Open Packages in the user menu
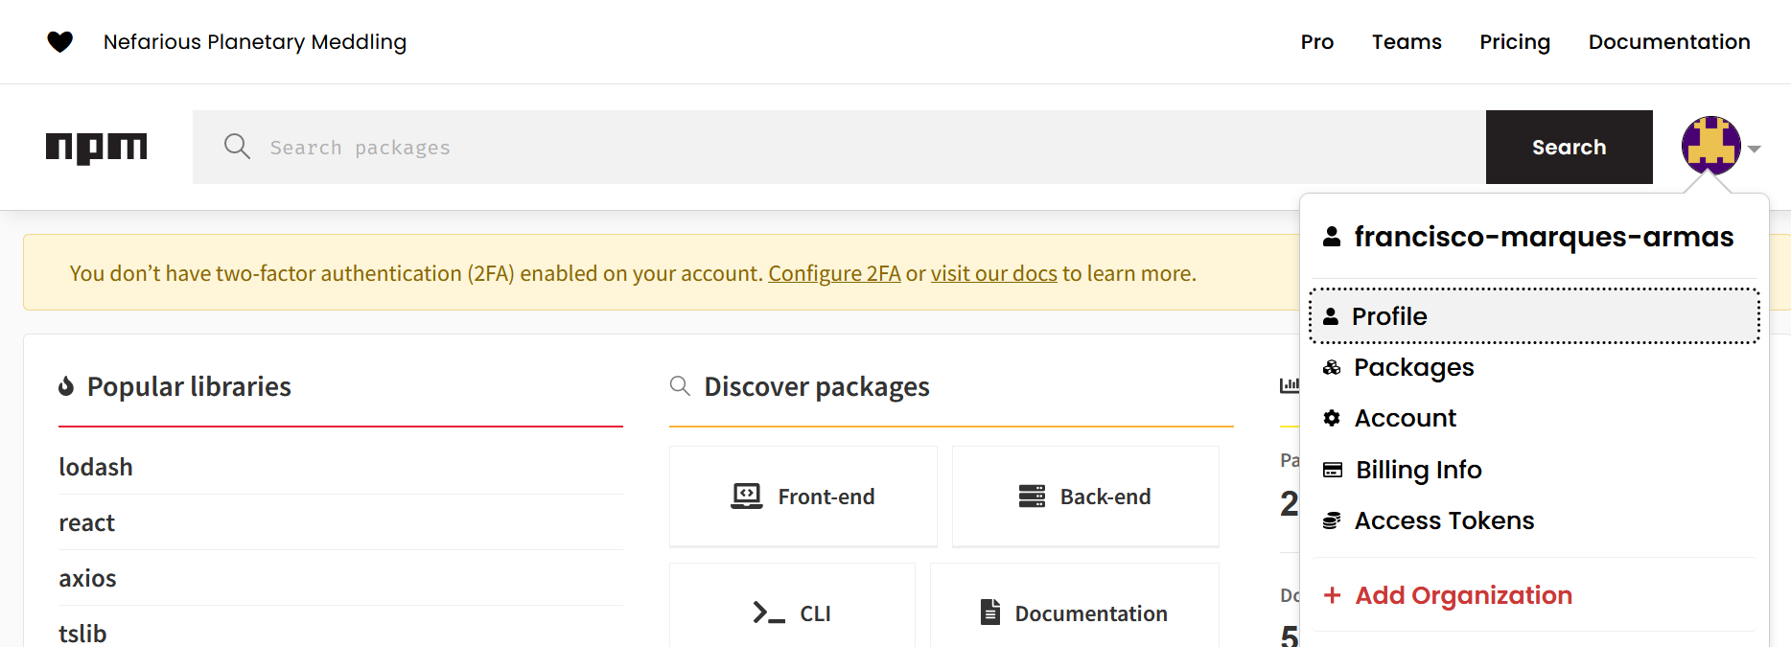 [x=1413, y=367]
